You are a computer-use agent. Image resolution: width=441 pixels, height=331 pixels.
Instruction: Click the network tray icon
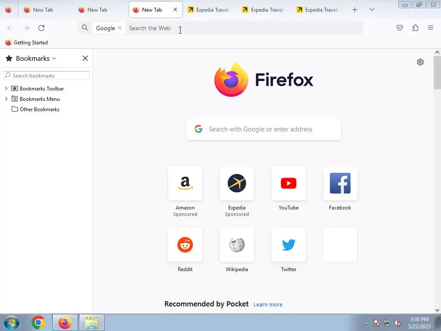click(x=387, y=323)
